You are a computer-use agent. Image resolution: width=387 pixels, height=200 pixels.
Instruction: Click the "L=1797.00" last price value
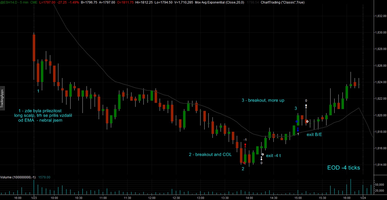coord(48,2)
